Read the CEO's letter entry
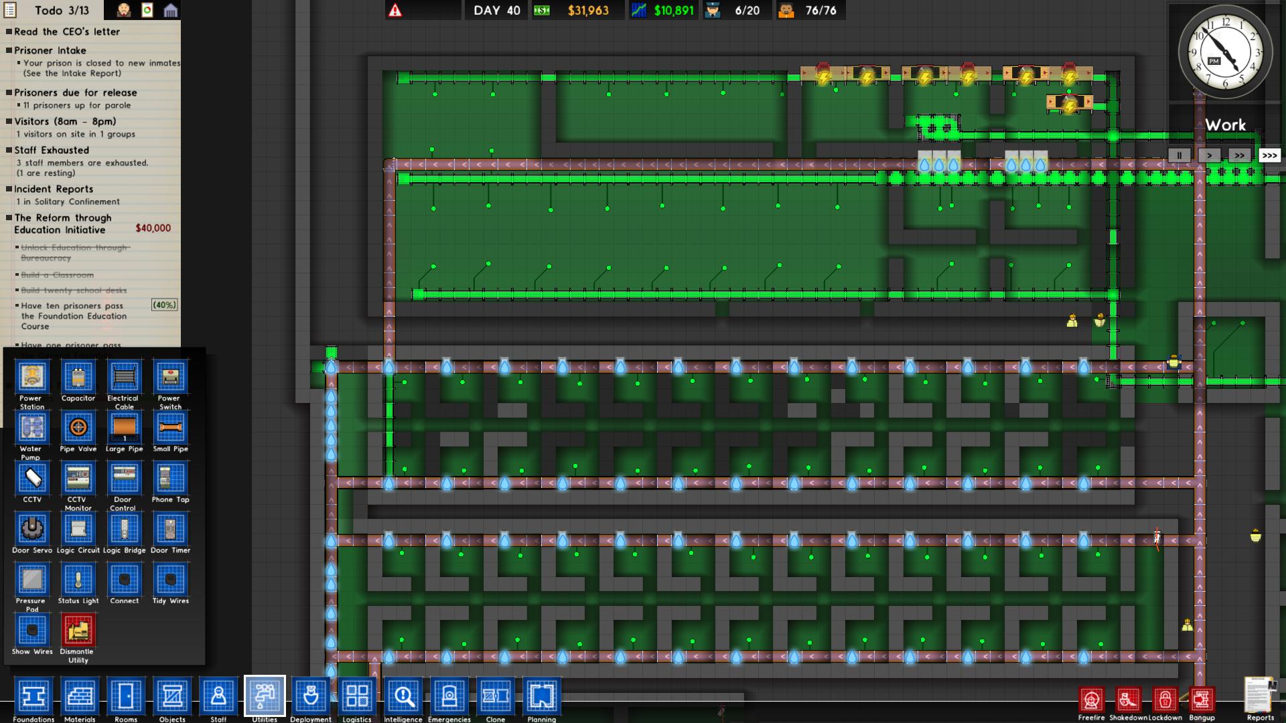Viewport: 1286px width, 723px height. point(67,31)
